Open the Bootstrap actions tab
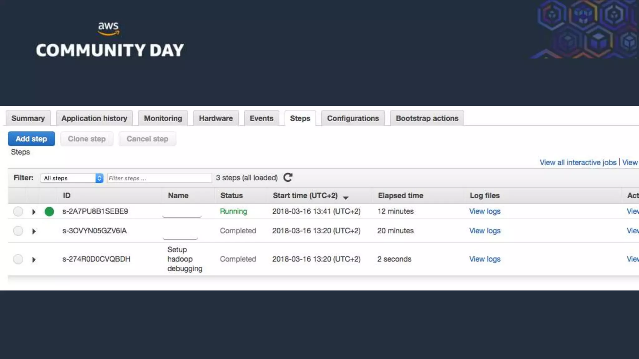639x359 pixels. [427, 118]
